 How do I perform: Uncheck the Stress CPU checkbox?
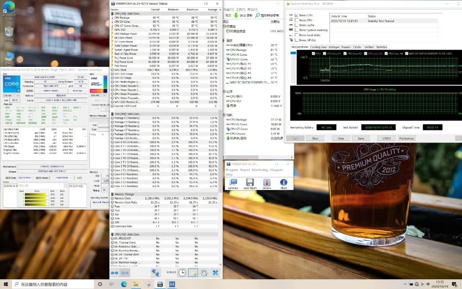(x=297, y=15)
